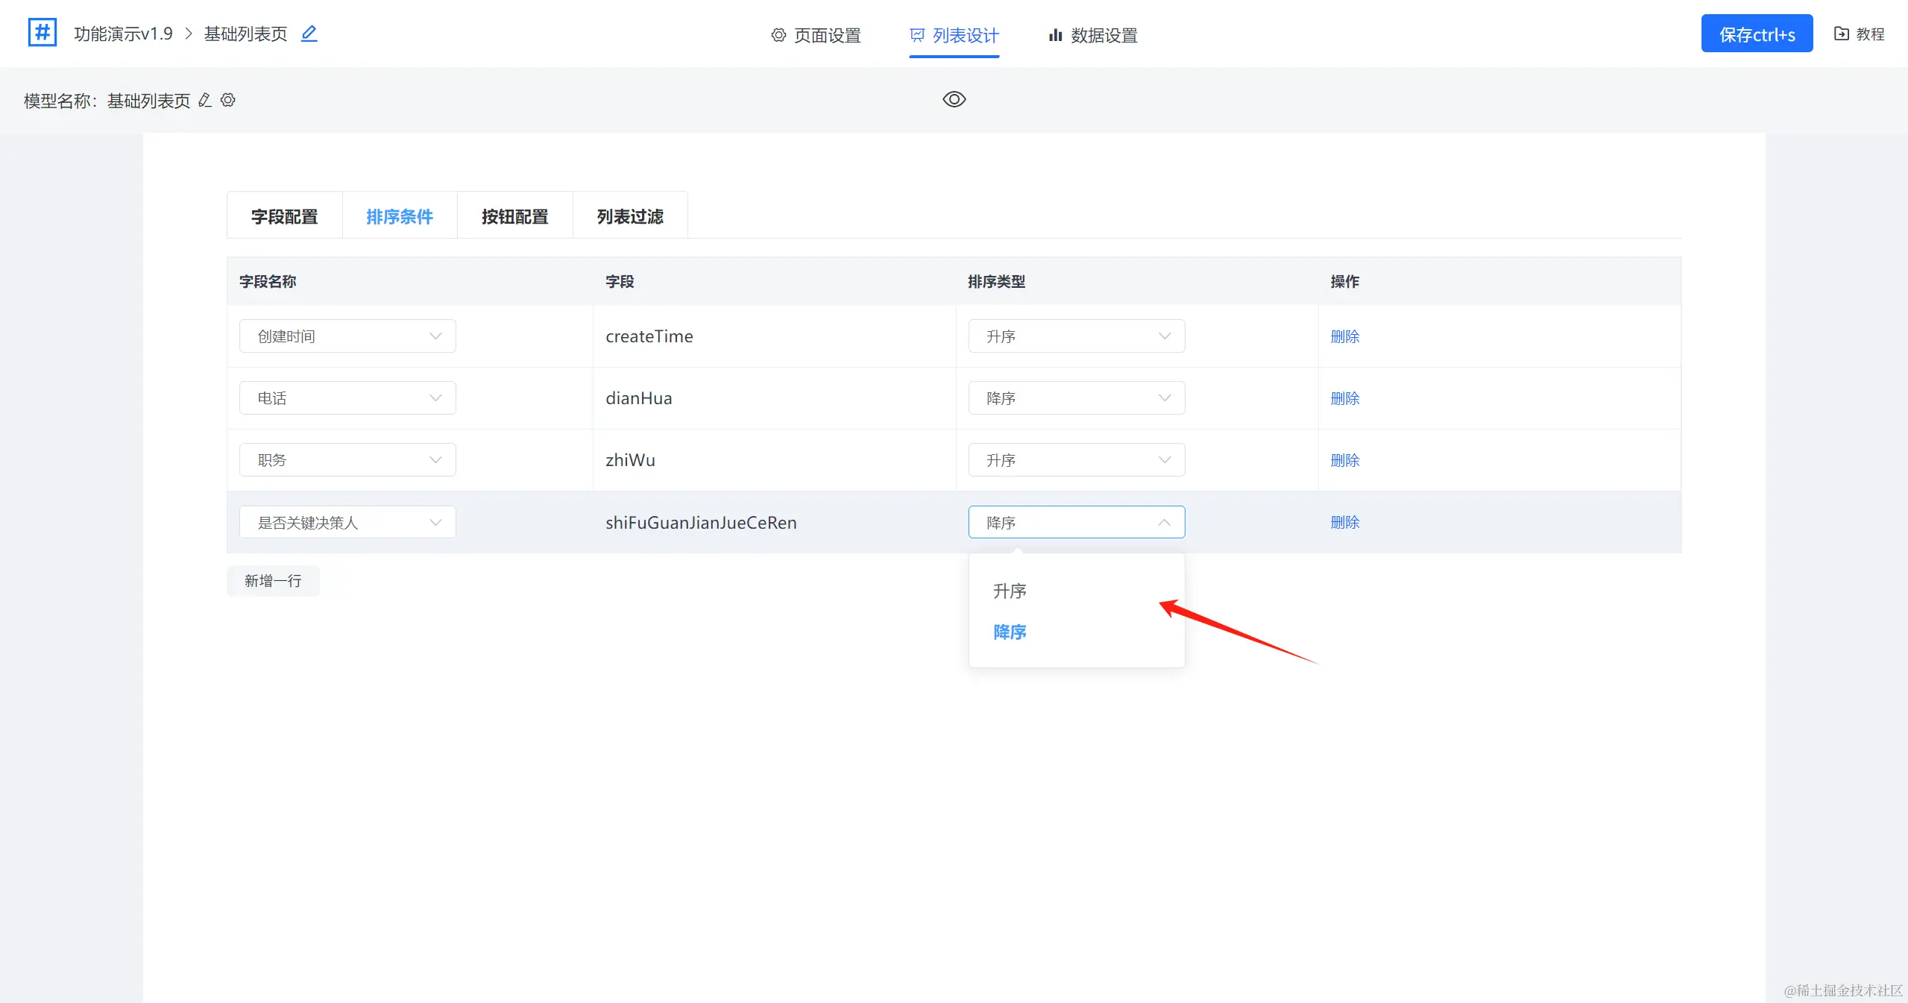Select 升序 option in open dropdown
Screen dimensions: 1908x1003
1010,591
